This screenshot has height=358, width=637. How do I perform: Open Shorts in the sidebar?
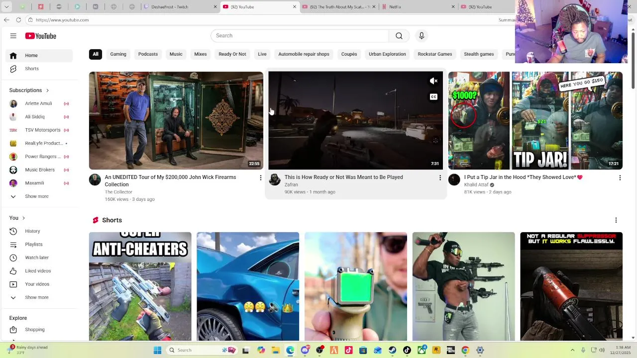[x=39, y=69]
